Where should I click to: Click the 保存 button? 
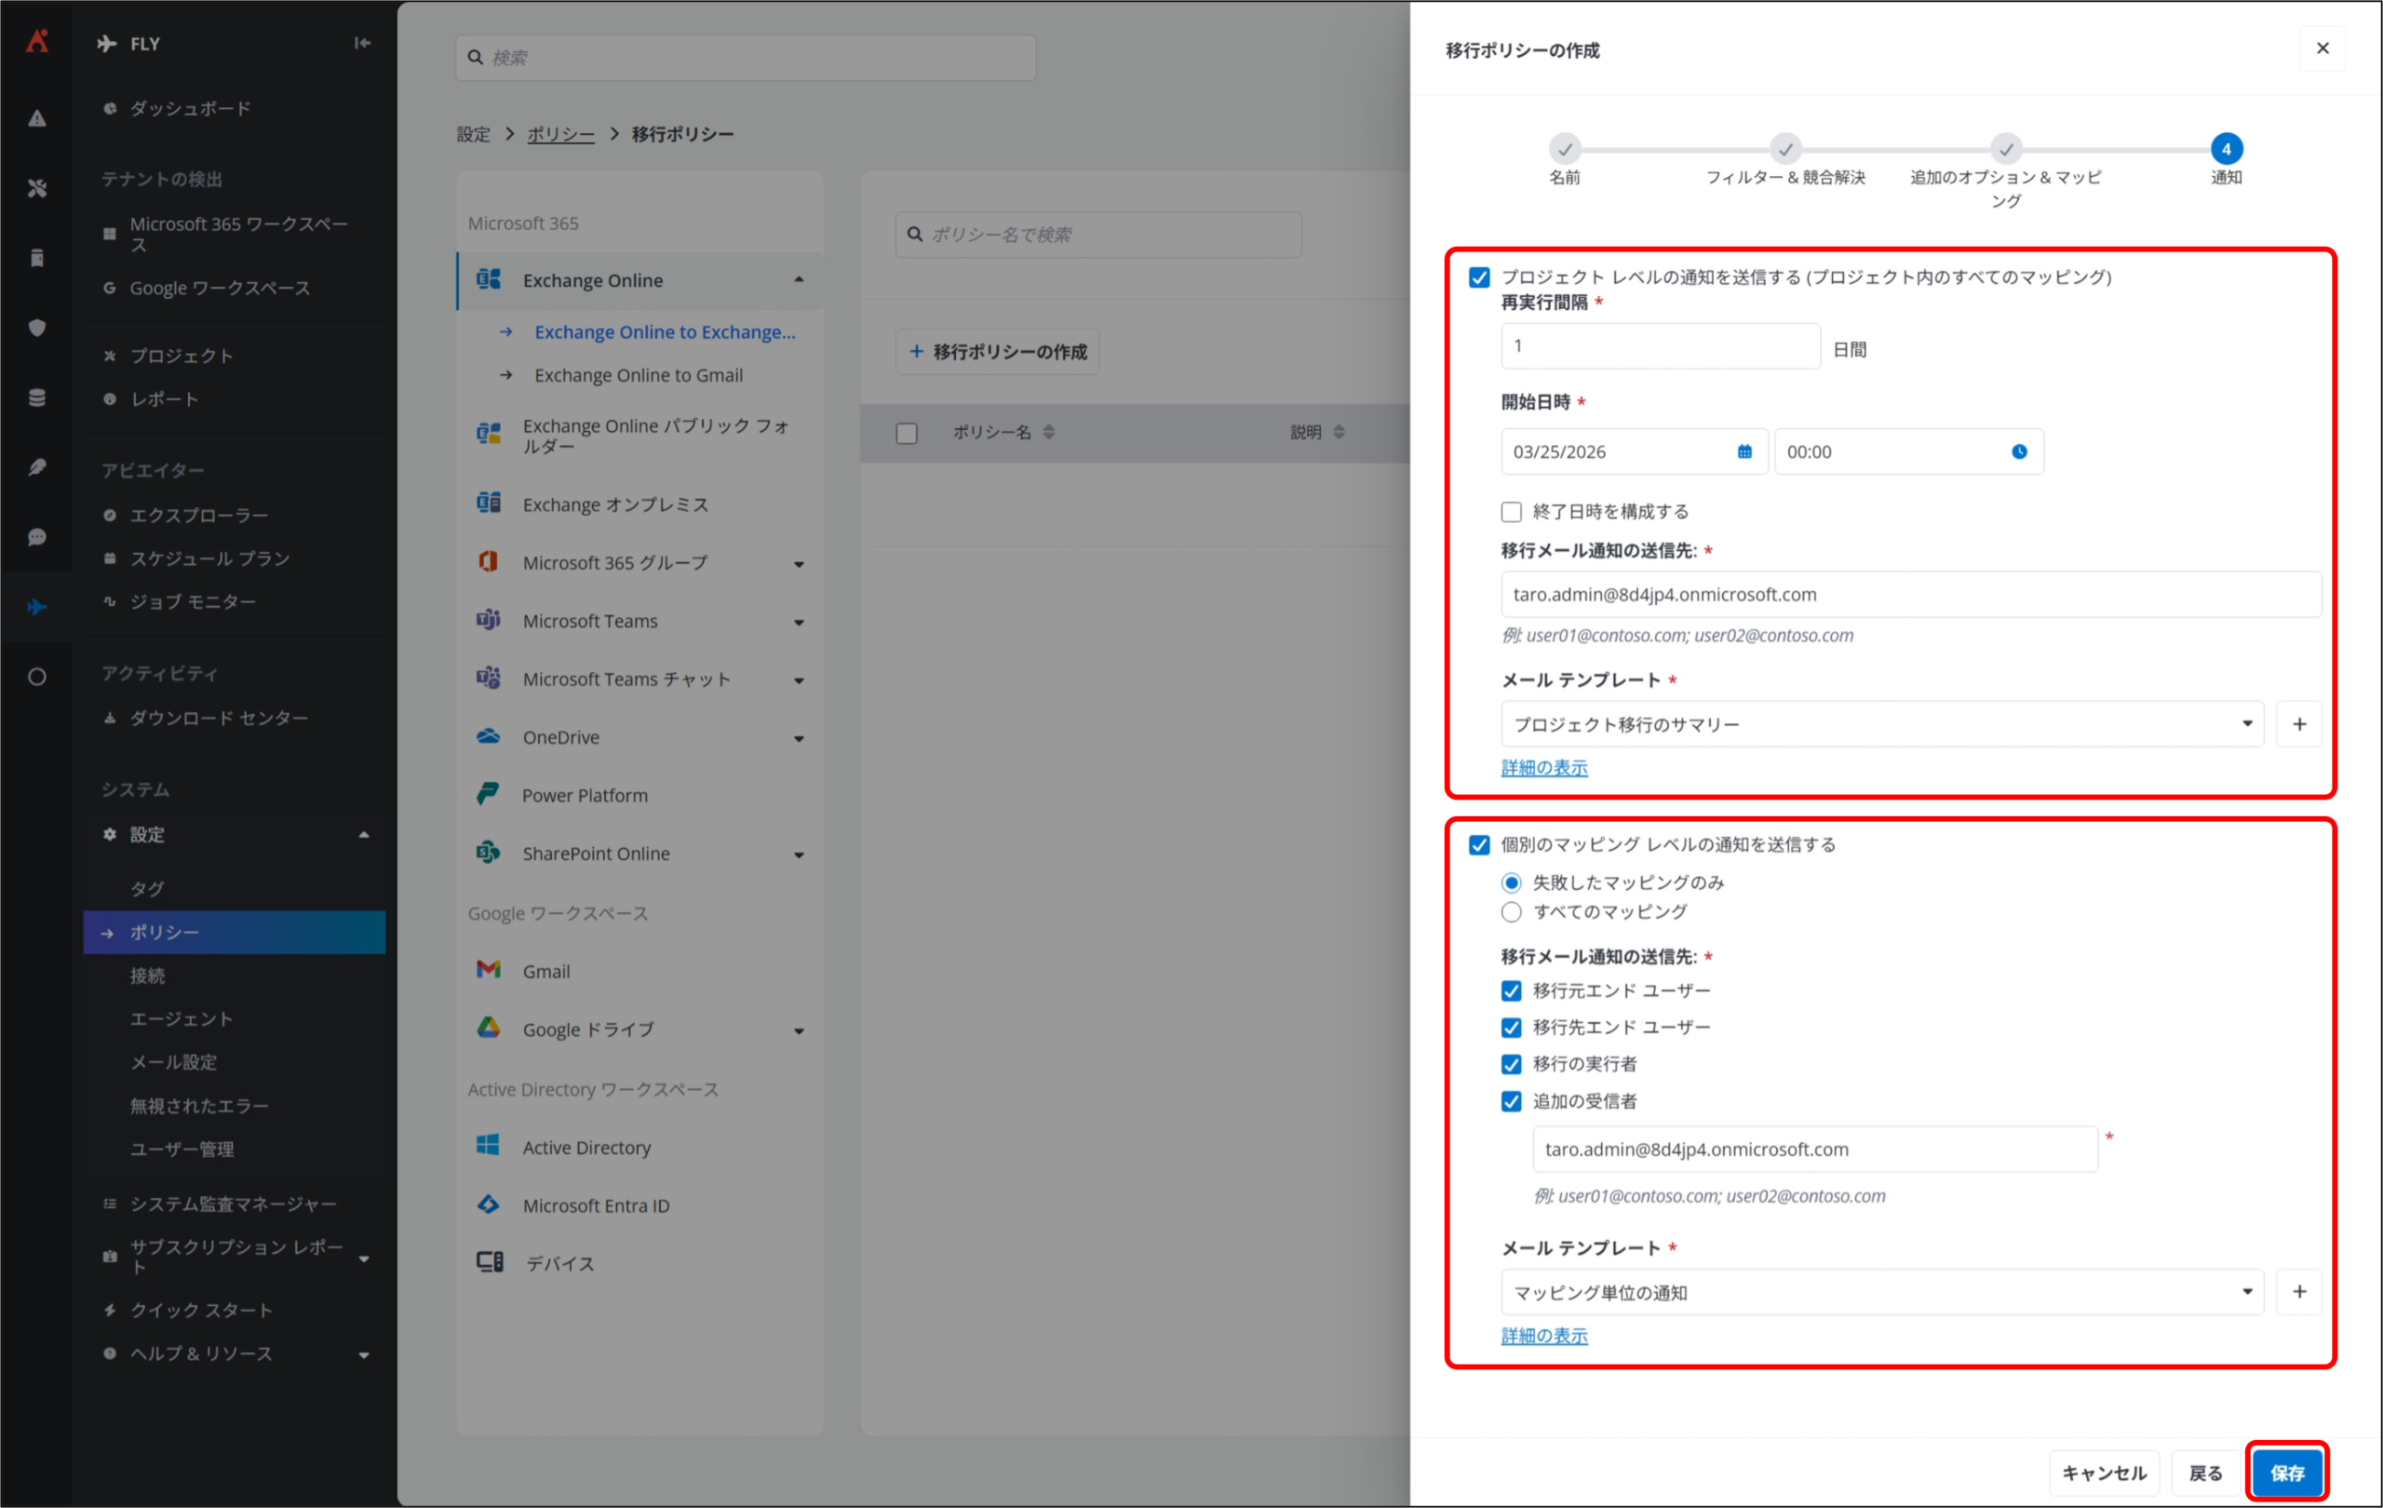pos(2286,1473)
